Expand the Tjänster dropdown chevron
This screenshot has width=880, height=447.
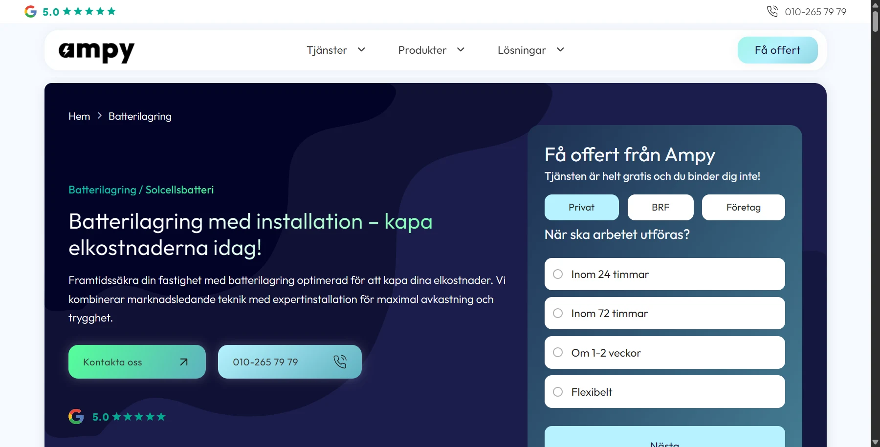[361, 49]
